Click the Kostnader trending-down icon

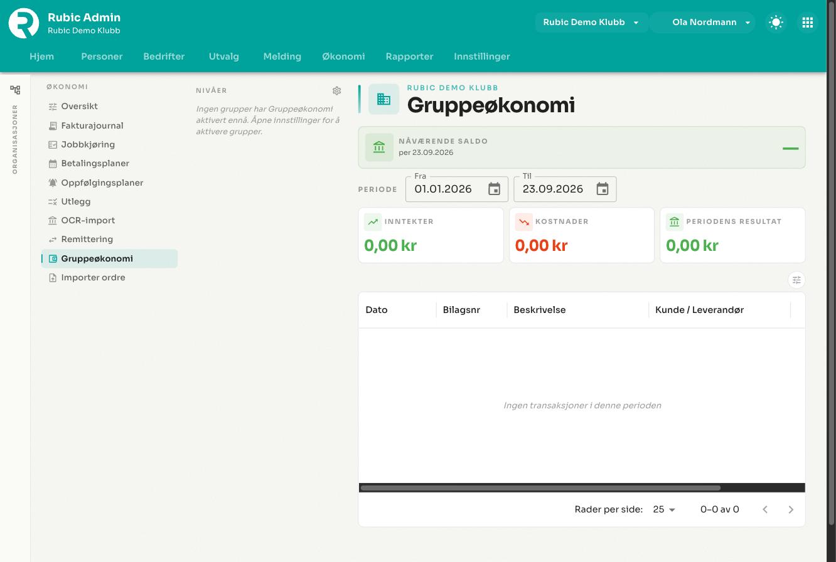(x=524, y=222)
